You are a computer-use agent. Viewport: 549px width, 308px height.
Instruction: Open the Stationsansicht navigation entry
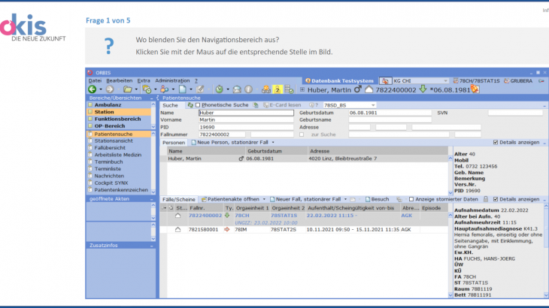pos(114,140)
